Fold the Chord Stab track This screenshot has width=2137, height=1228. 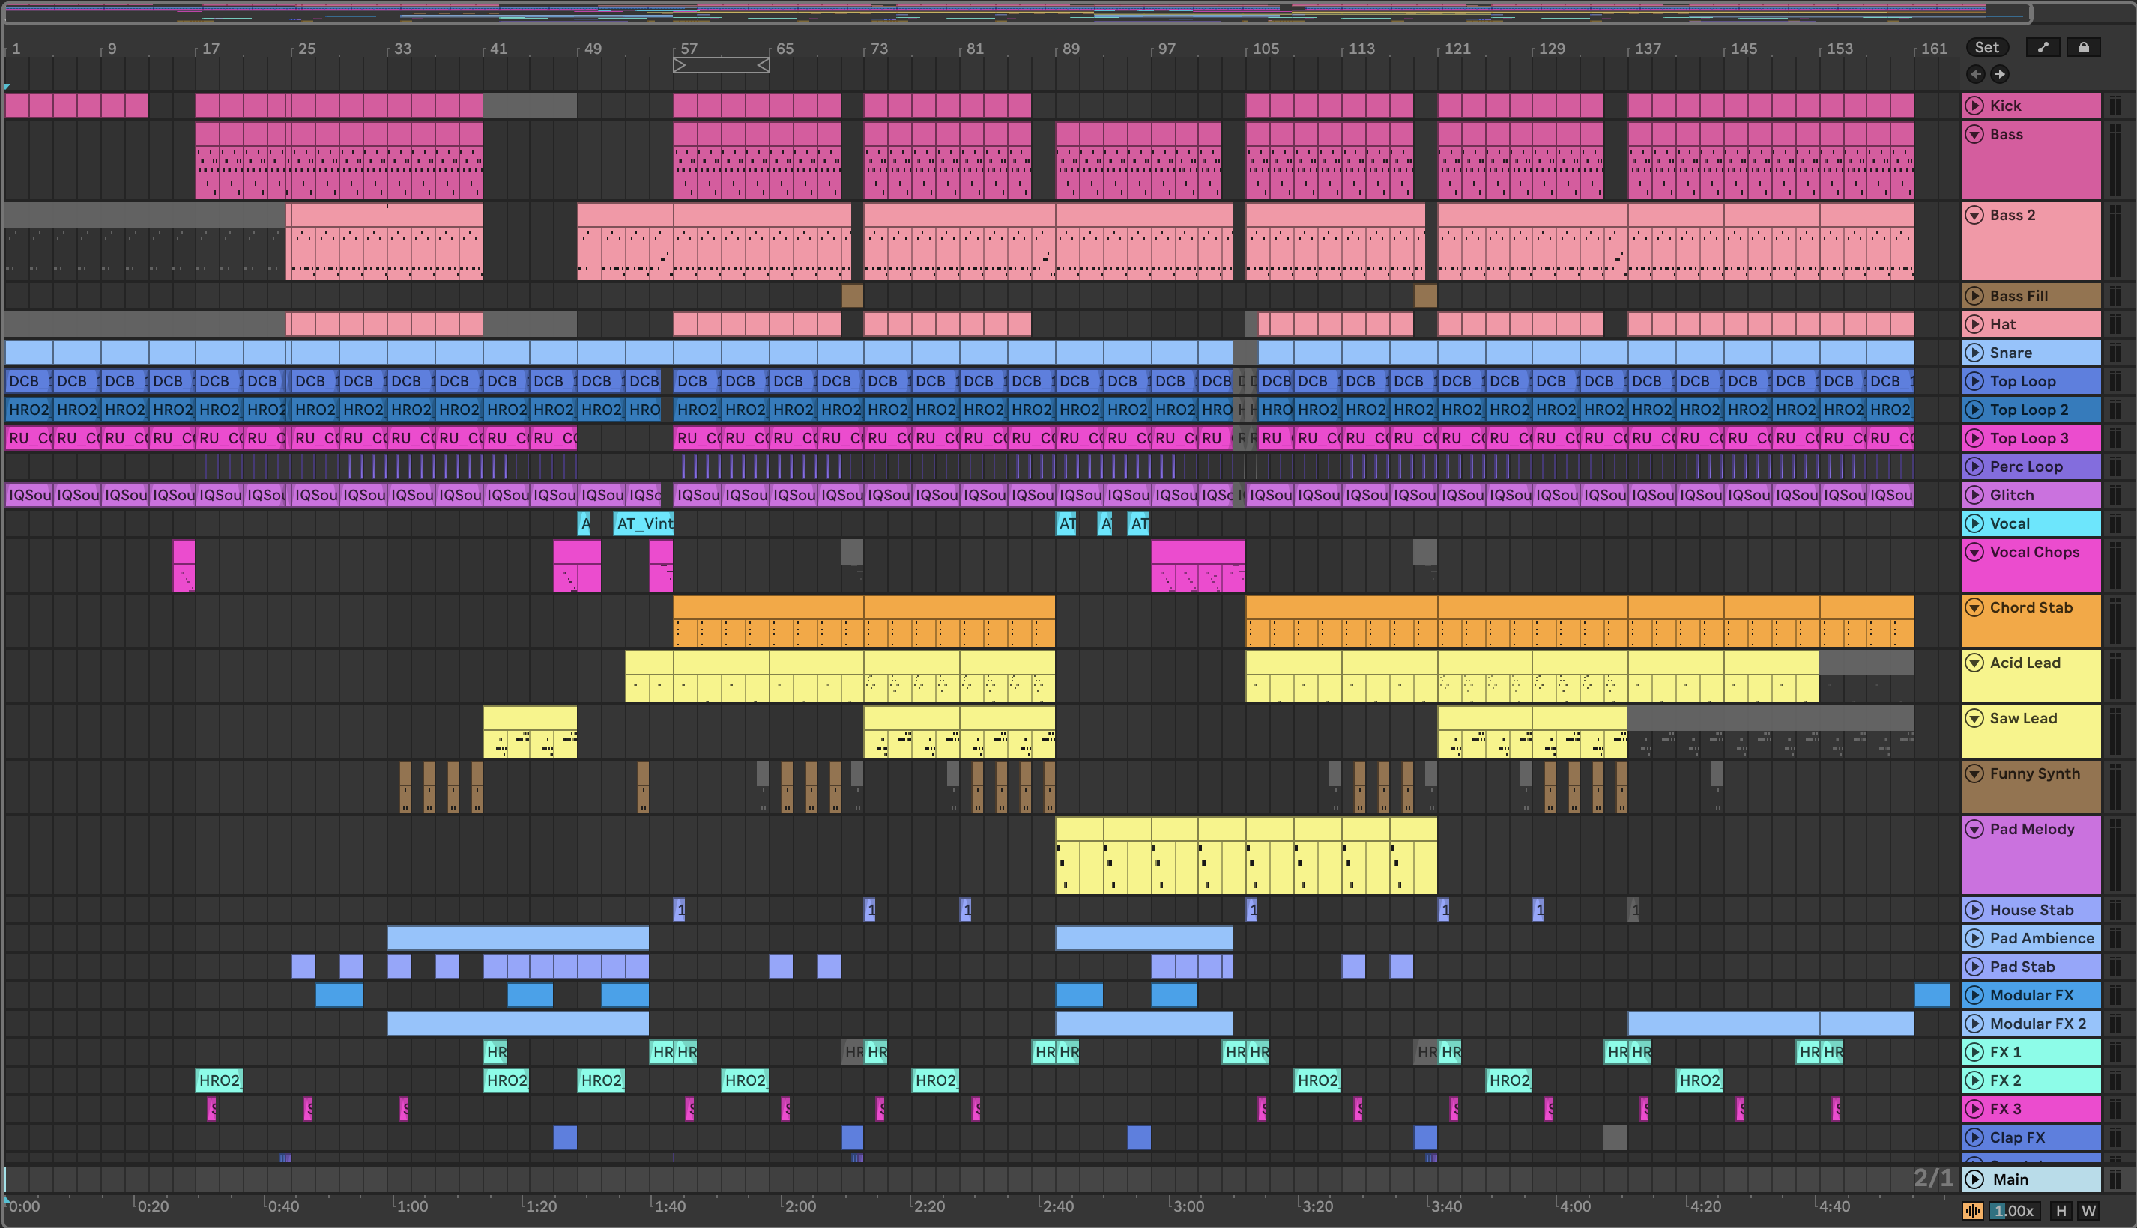pos(1974,607)
